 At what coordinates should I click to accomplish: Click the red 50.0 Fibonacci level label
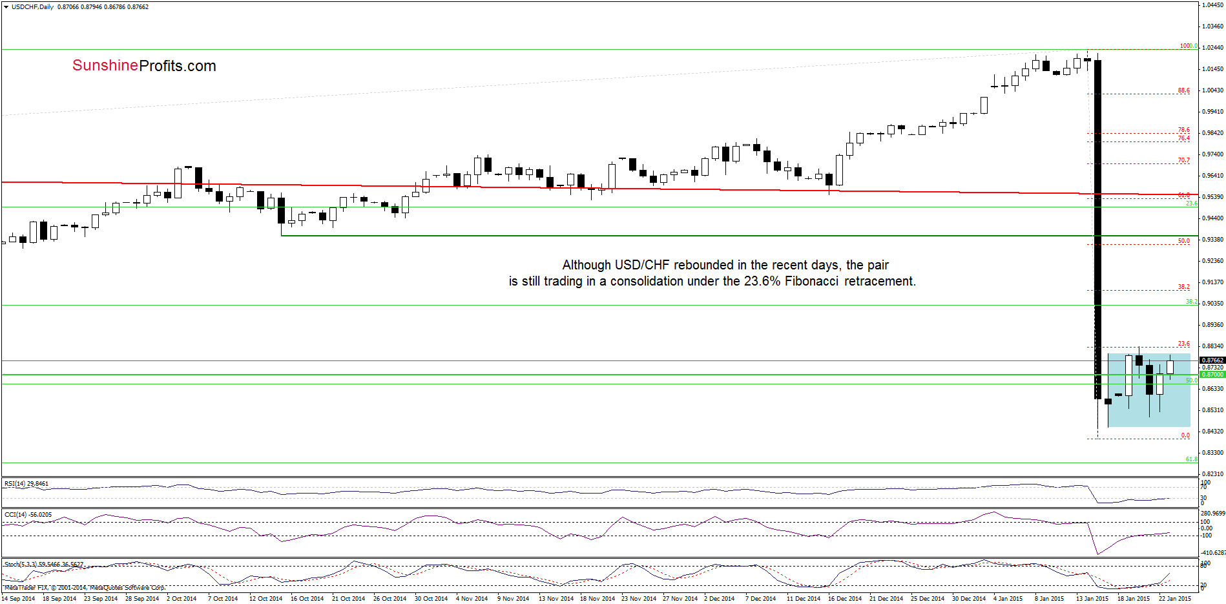pyautogui.click(x=1183, y=241)
